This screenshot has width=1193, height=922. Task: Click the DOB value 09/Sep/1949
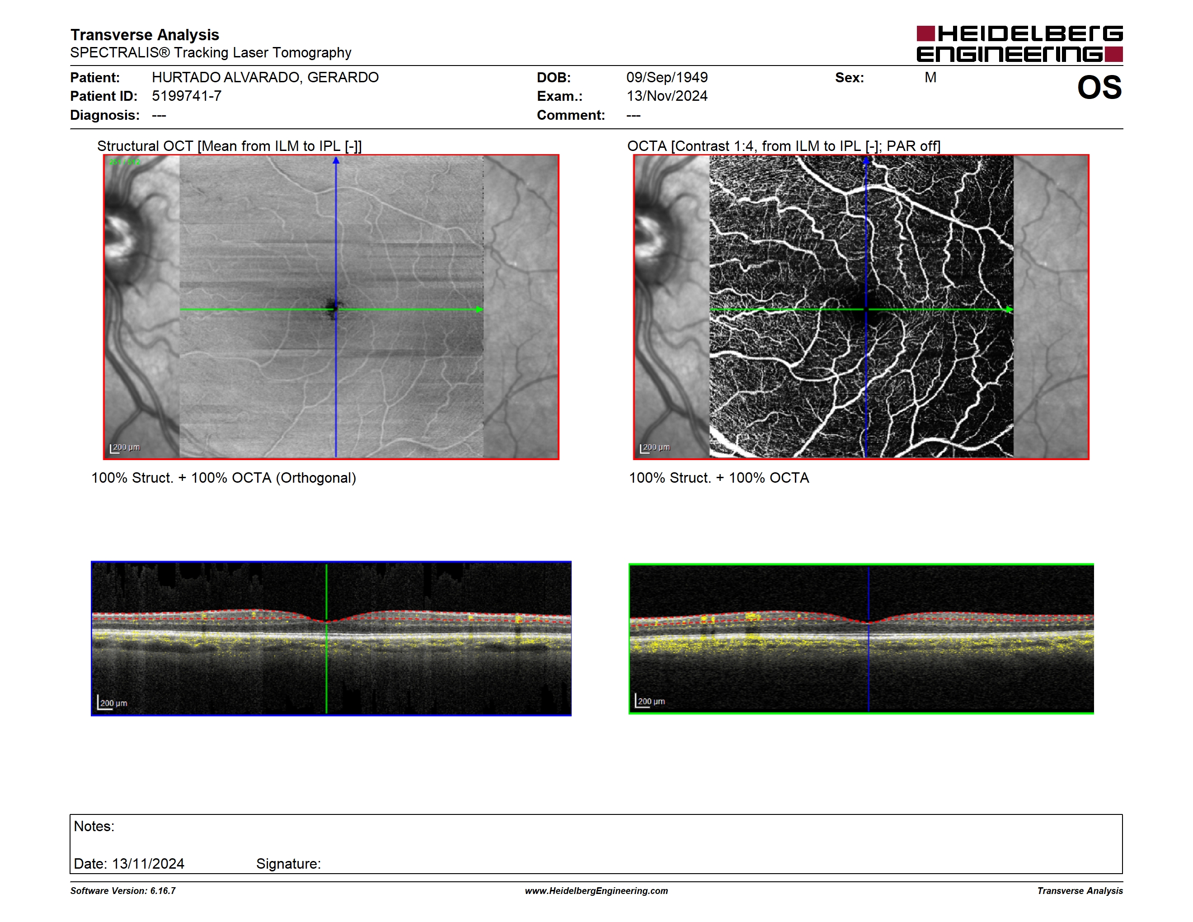(x=667, y=77)
